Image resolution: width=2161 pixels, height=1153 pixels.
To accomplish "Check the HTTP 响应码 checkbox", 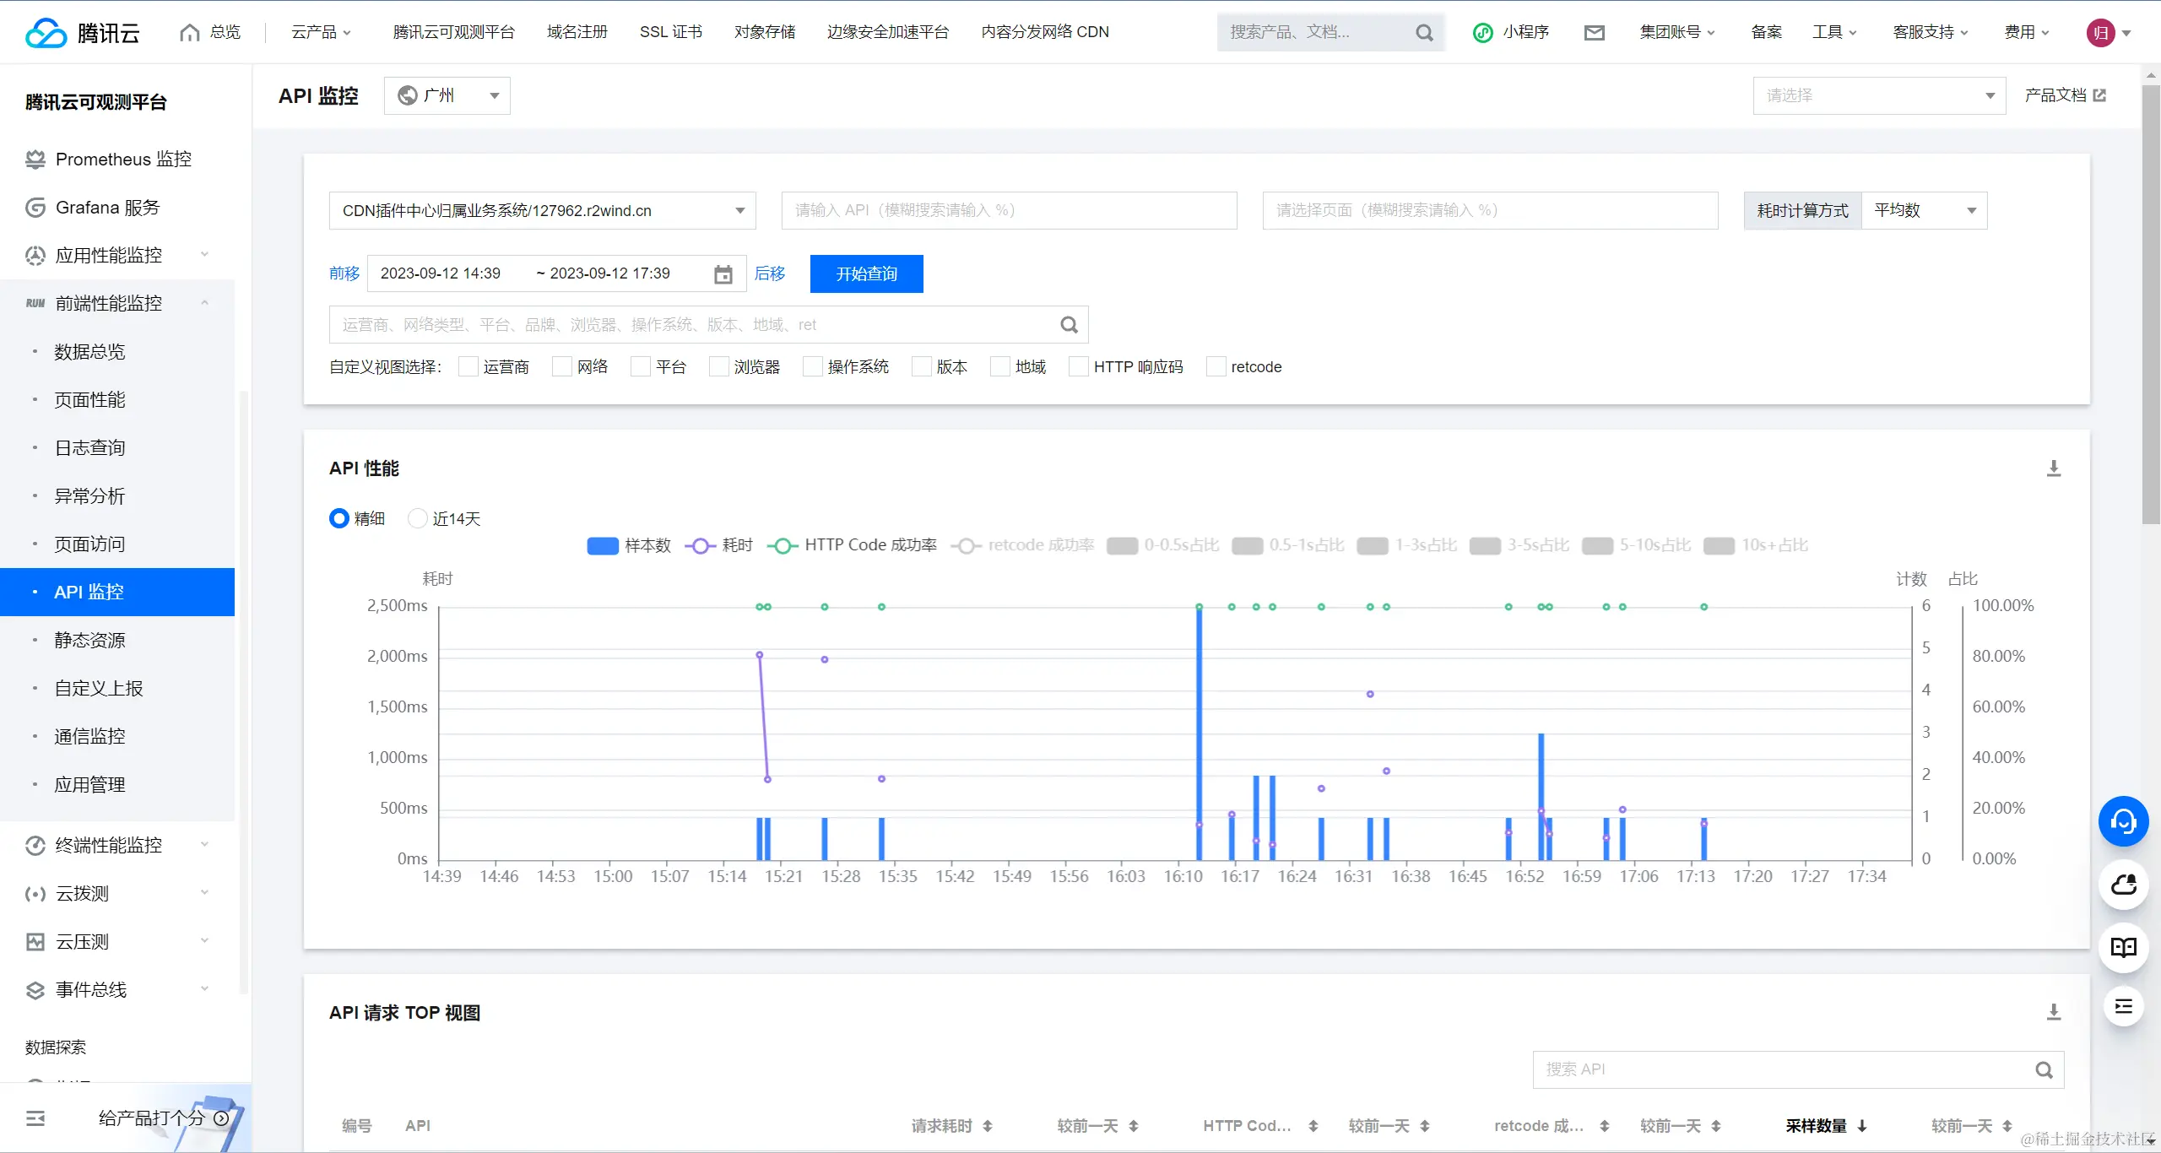I will coord(1078,367).
